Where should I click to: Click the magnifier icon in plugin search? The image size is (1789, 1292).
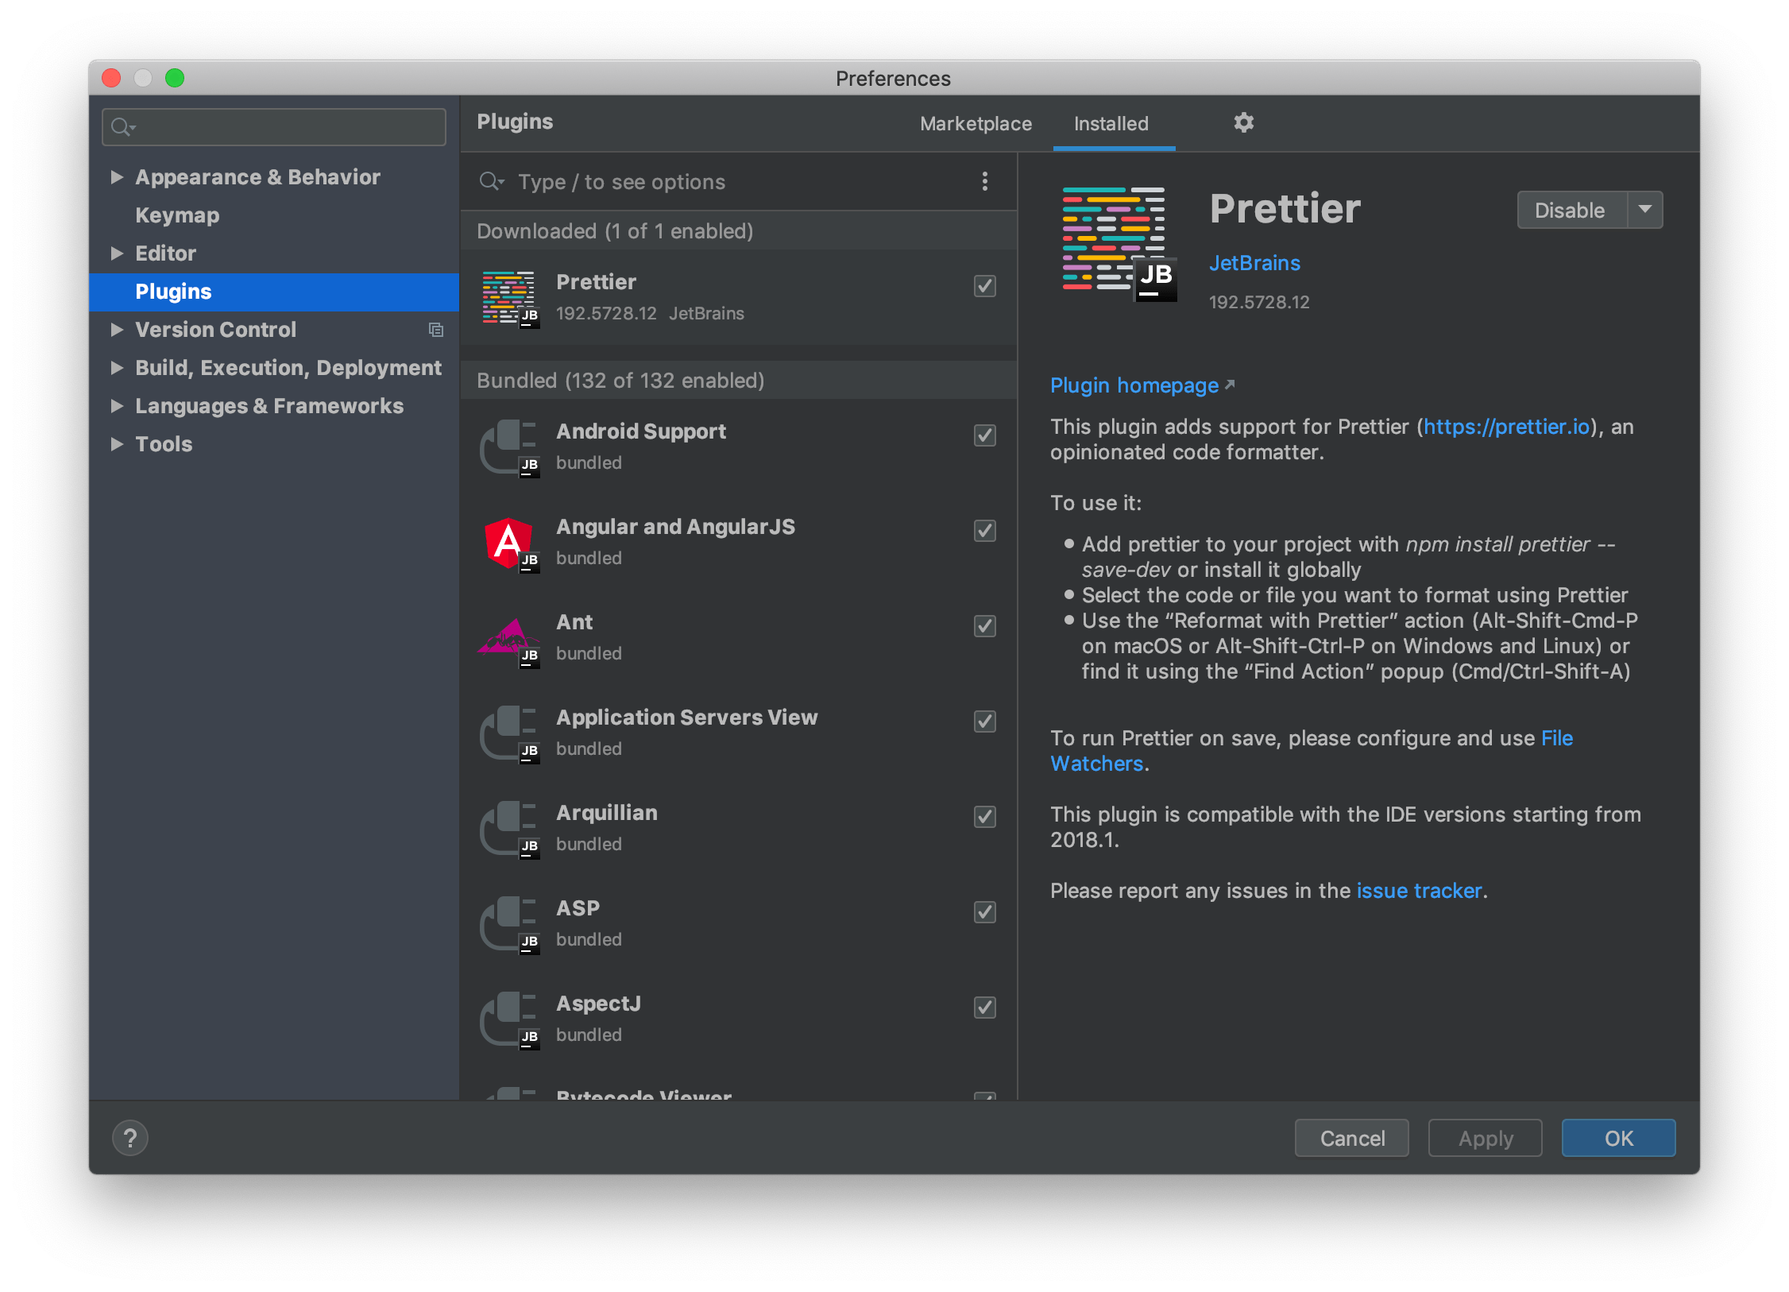tap(492, 182)
